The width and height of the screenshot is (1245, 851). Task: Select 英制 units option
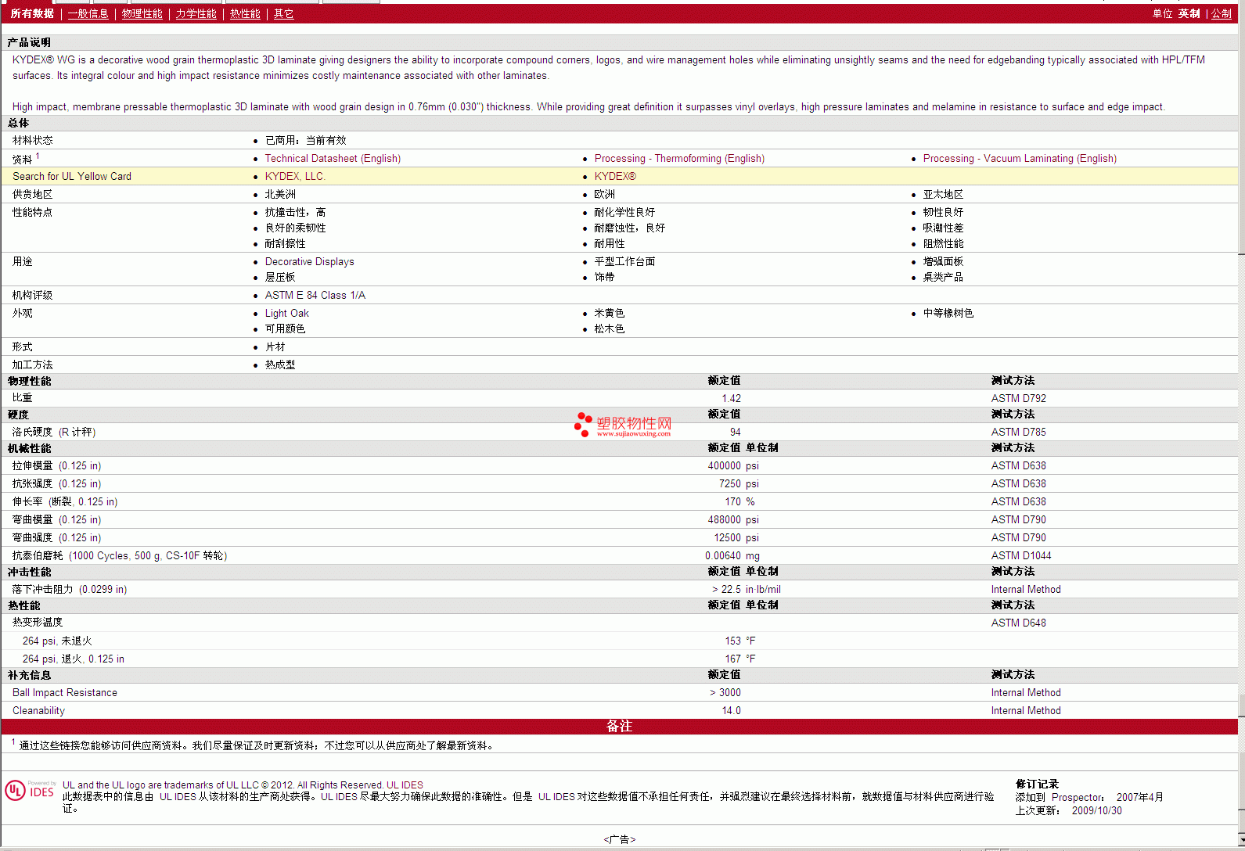(1189, 14)
